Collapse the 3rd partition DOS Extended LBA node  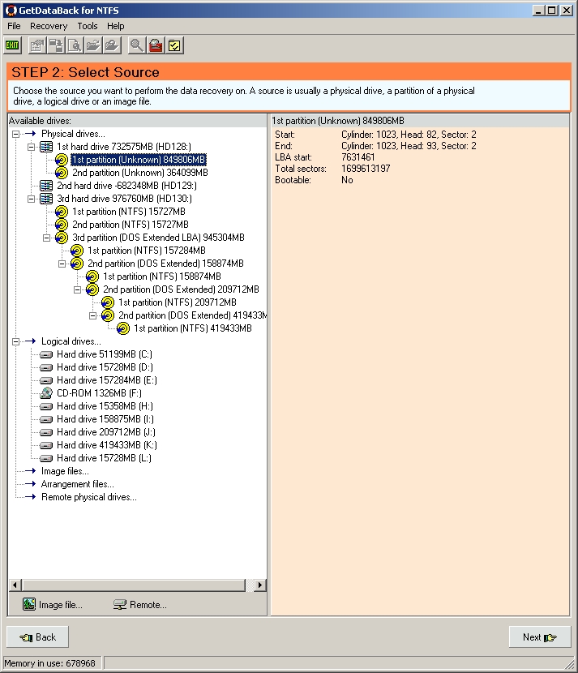[47, 238]
